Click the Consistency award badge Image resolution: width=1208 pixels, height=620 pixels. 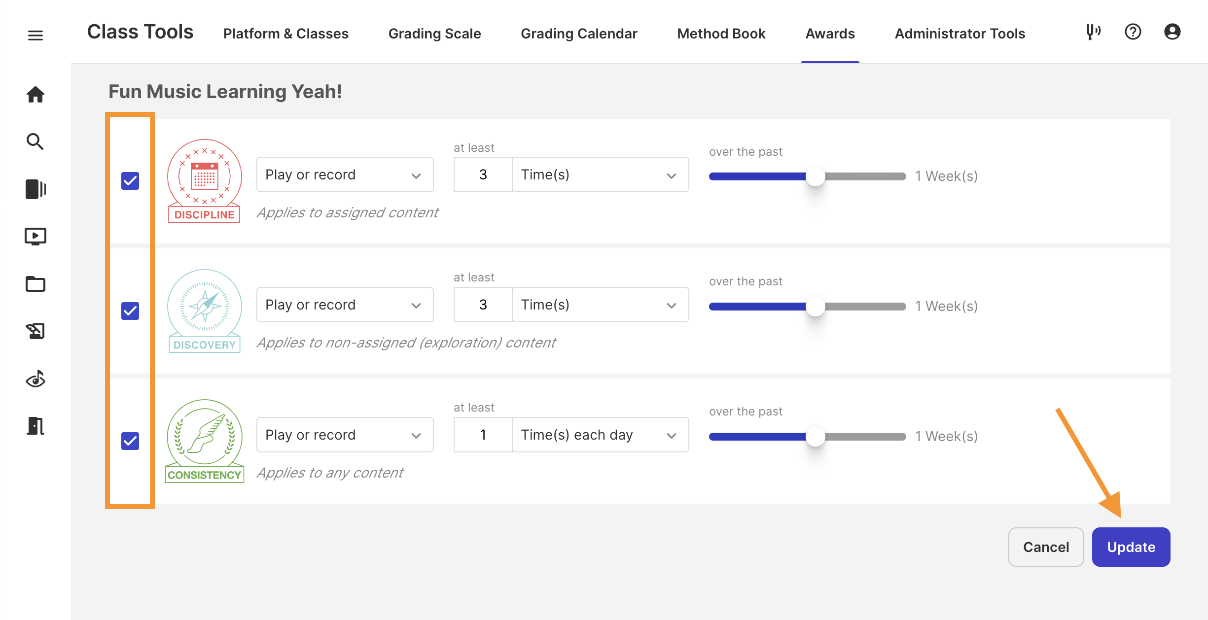(x=205, y=441)
